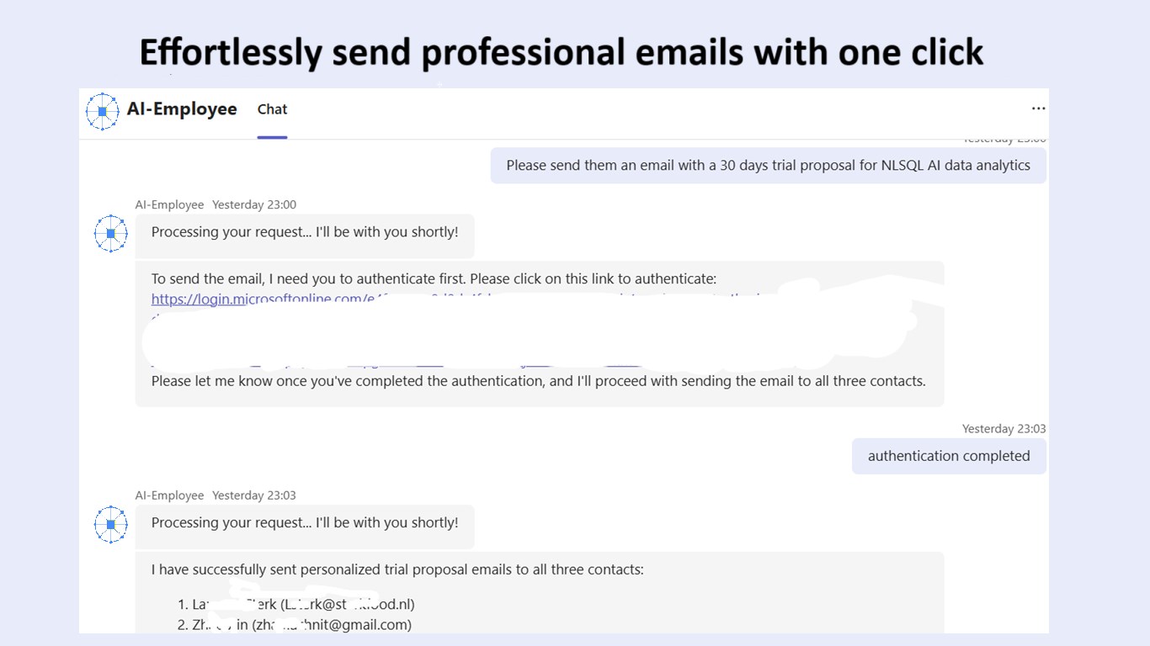Open the more options ellipsis menu

[1038, 109]
